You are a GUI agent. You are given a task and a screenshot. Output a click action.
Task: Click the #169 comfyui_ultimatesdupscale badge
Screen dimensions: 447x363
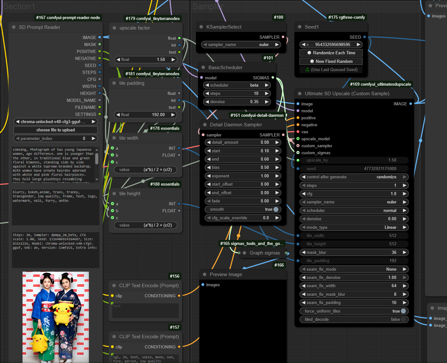(380, 84)
